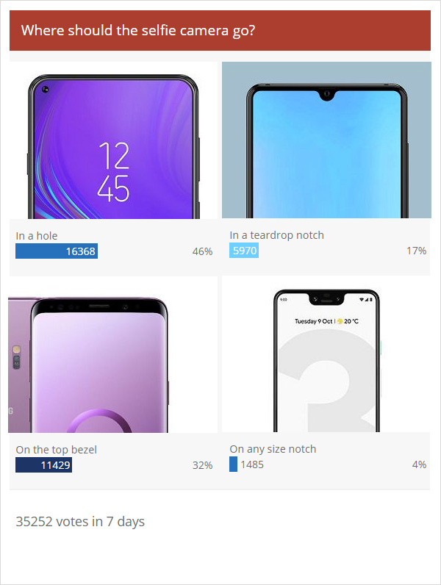This screenshot has height=585, width=441.
Task: Click the 16368 votes blue bar
Action: (x=57, y=251)
